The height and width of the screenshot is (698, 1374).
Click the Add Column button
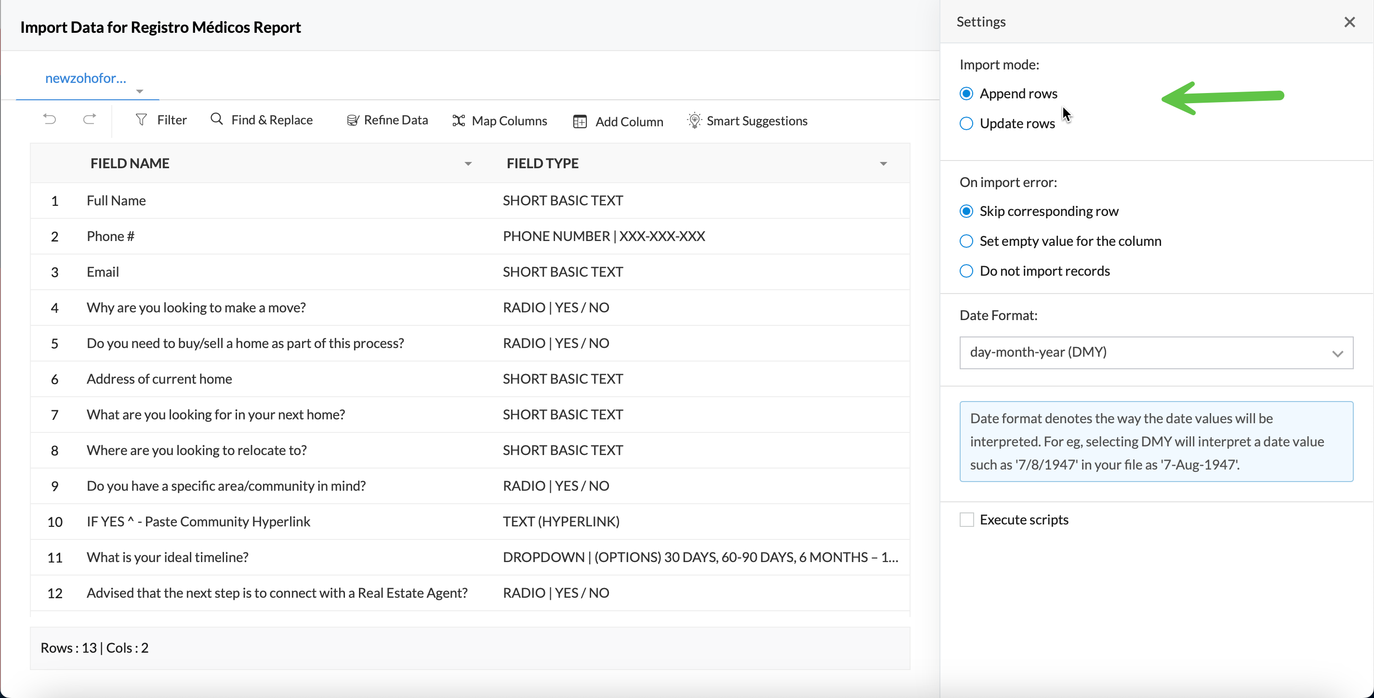[618, 121]
